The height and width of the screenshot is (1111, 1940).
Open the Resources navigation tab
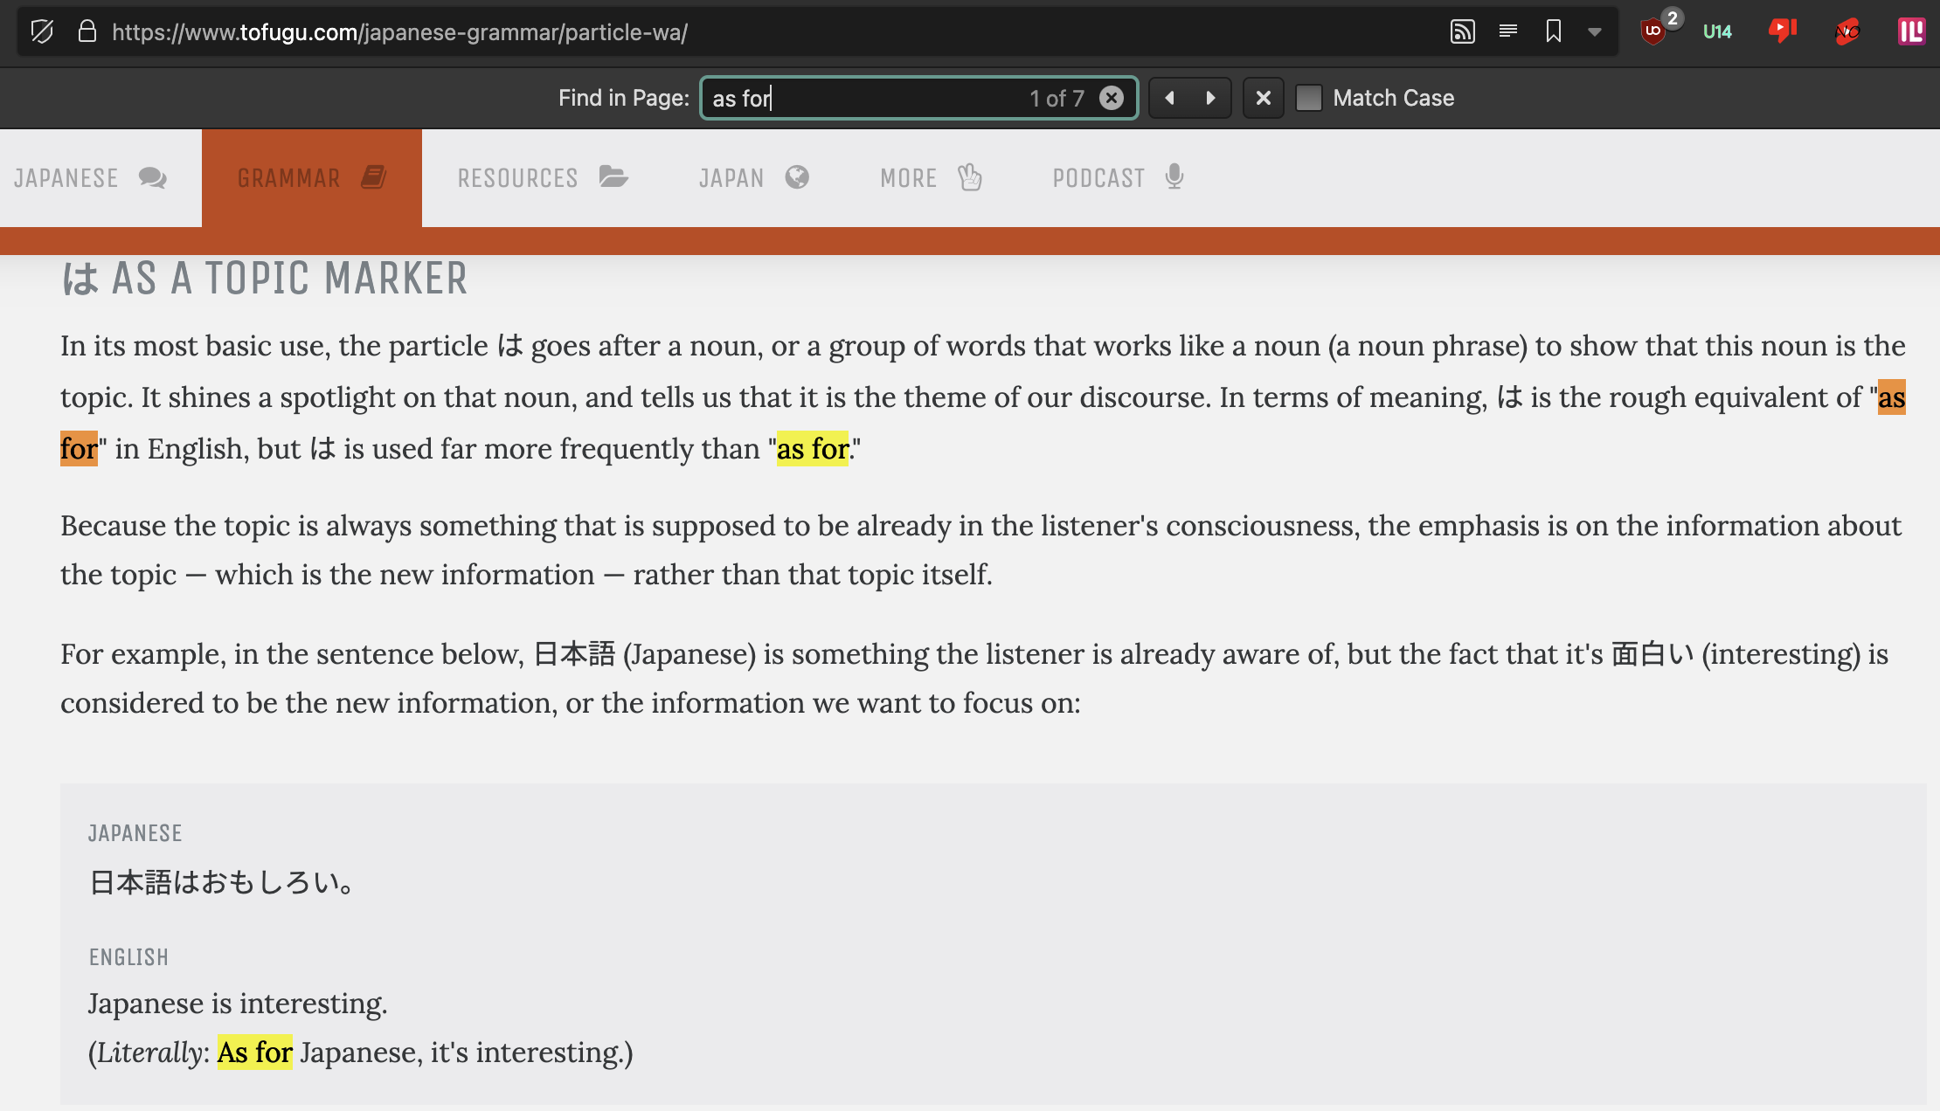(x=542, y=178)
